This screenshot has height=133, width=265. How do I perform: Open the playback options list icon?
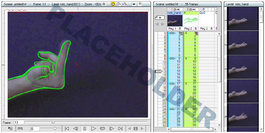tap(10, 129)
